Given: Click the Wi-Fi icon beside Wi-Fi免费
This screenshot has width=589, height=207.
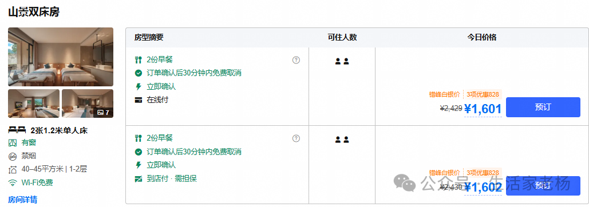Looking at the screenshot, I should (13, 183).
